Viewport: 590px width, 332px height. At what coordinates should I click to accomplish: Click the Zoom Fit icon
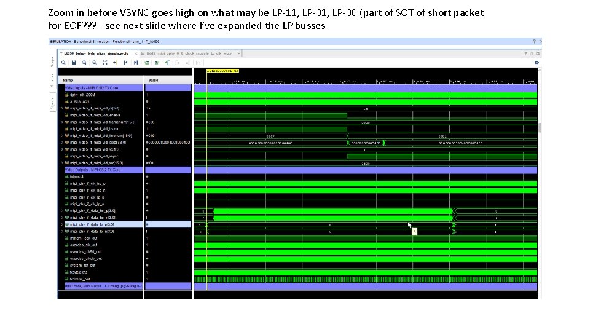[x=105, y=63]
